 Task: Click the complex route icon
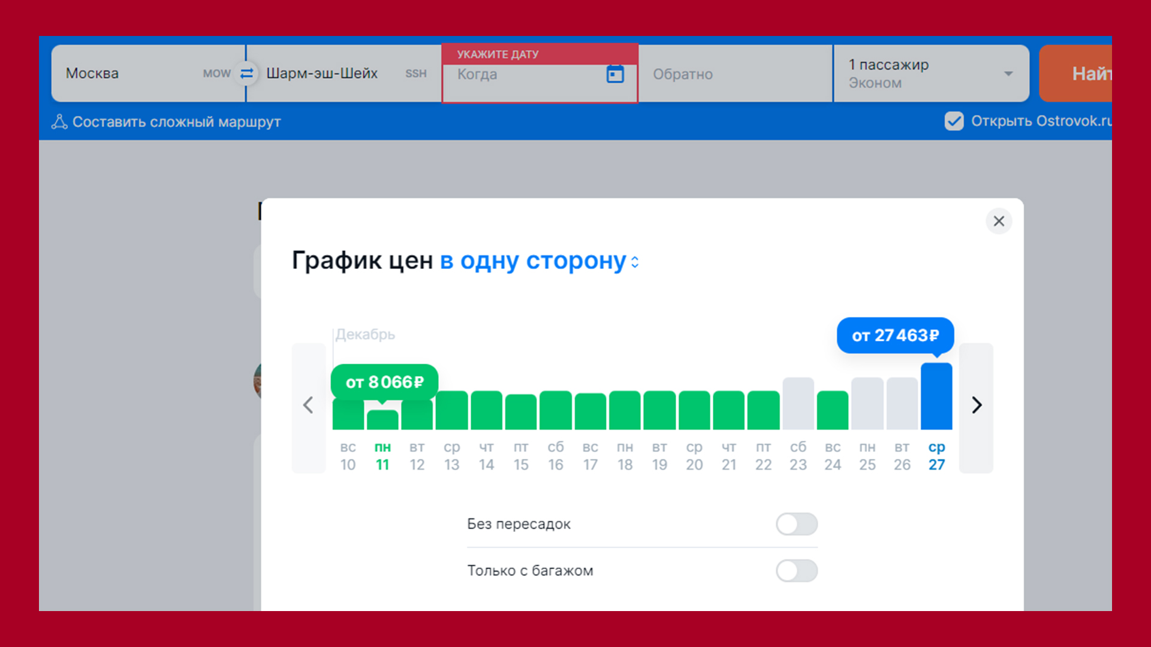pyautogui.click(x=59, y=122)
